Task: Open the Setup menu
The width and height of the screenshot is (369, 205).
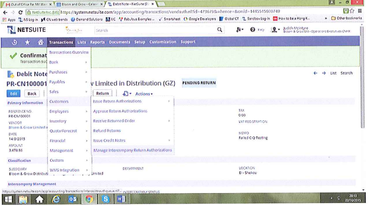Action: [140, 42]
